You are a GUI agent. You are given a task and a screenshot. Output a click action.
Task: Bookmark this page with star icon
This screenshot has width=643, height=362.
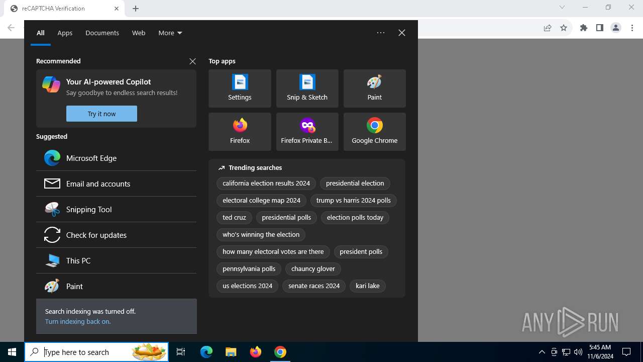564,28
